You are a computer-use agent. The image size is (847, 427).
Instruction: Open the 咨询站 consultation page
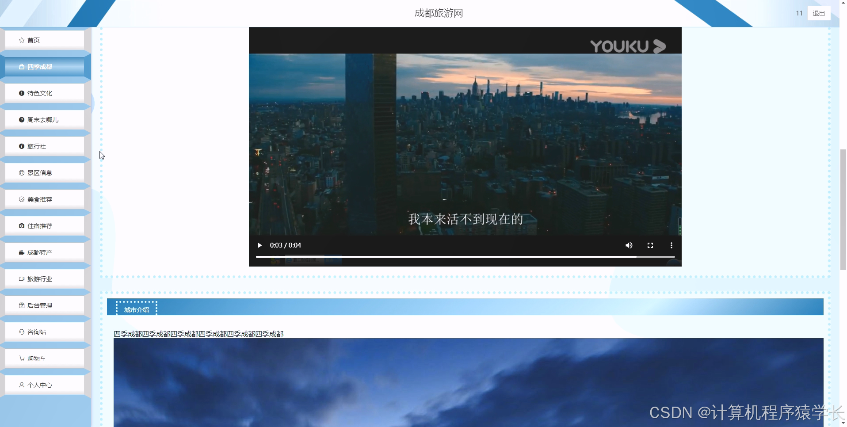pyautogui.click(x=44, y=332)
